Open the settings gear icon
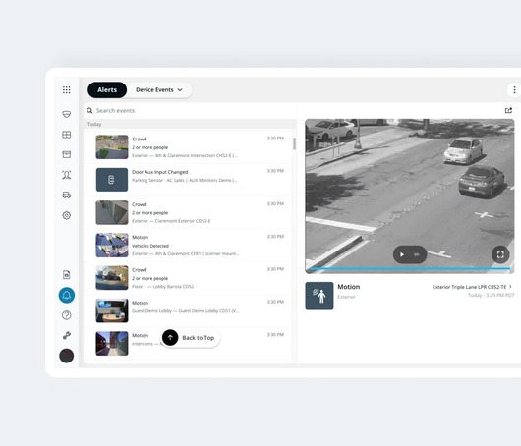The width and height of the screenshot is (521, 446). [67, 215]
